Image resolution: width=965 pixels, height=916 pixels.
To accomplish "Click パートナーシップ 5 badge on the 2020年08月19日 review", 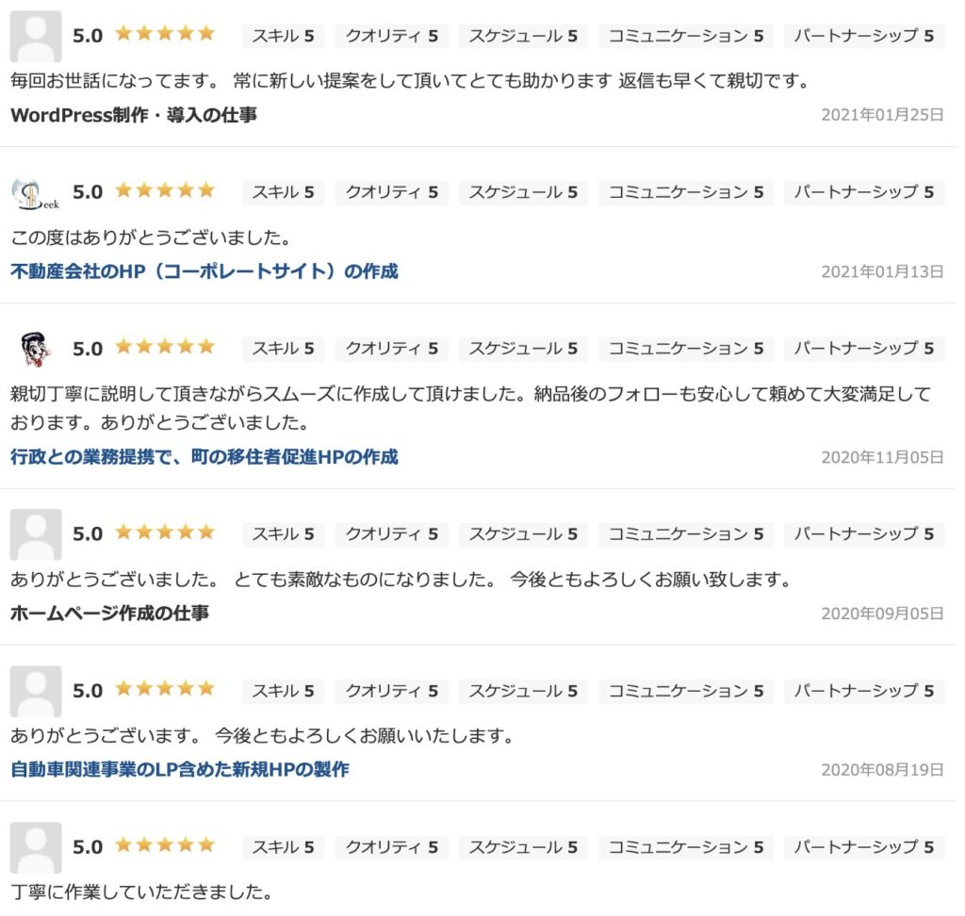I will [864, 691].
